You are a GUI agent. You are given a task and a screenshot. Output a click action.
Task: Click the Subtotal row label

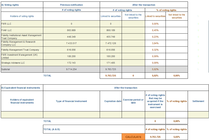pyautogui.click(x=22, y=69)
